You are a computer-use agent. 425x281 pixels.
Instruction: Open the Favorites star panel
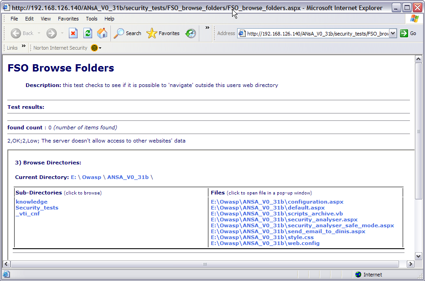coord(163,33)
